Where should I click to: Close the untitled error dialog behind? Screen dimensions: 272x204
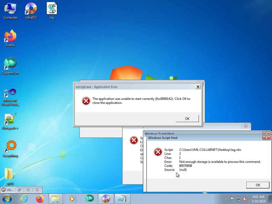coord(246,126)
